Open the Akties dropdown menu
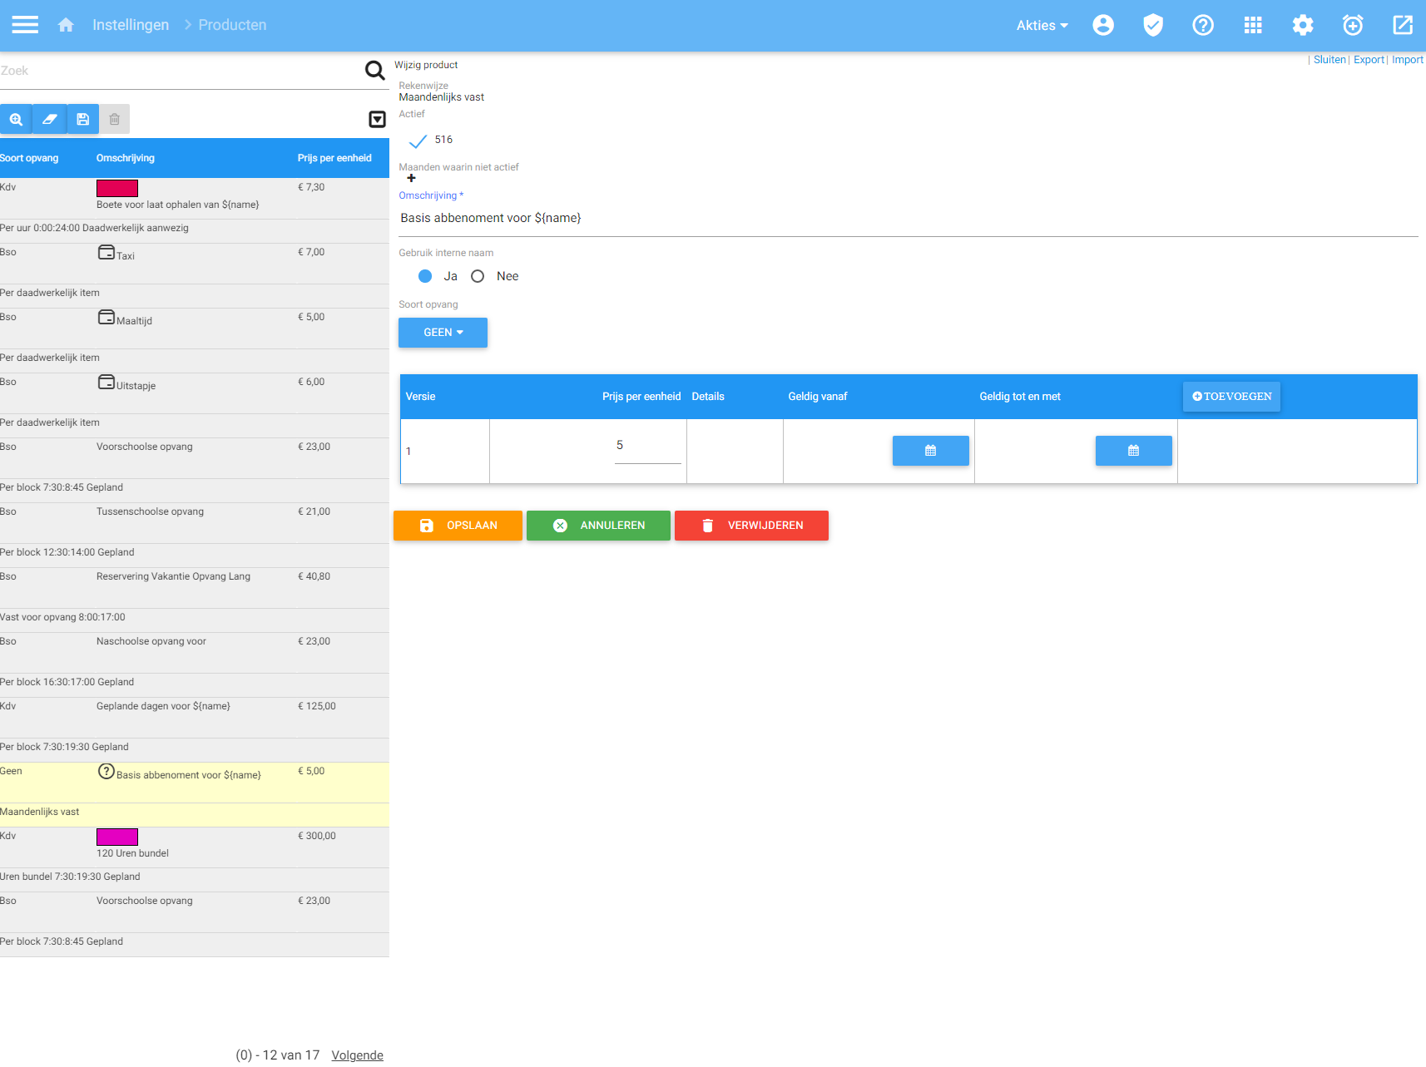Viewport: 1426px width, 1067px height. point(1042,25)
